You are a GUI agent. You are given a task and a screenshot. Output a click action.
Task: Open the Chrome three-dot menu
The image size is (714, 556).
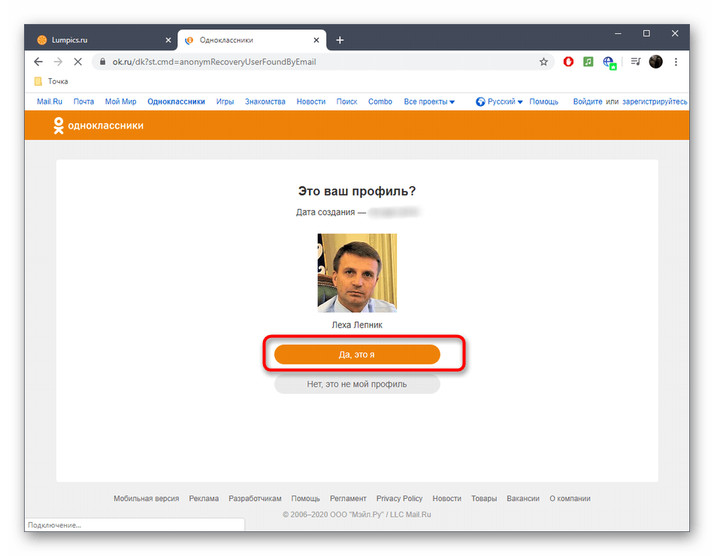point(676,62)
